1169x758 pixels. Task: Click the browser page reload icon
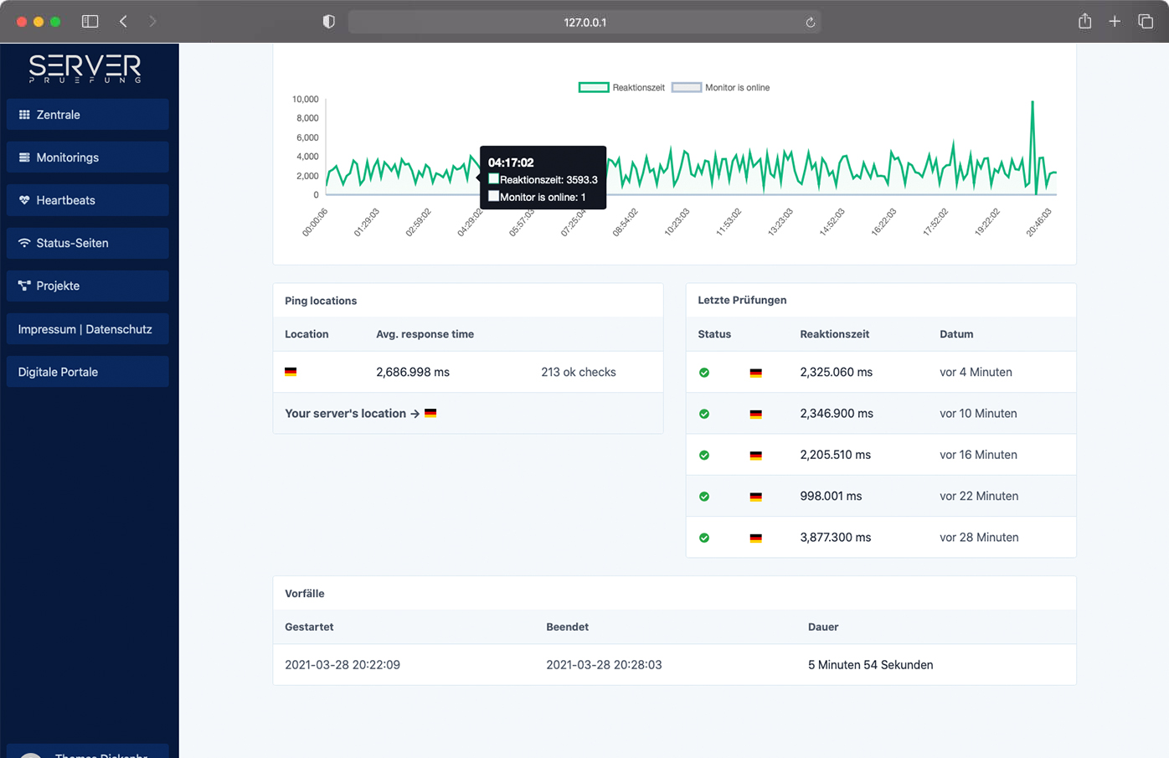[x=810, y=23]
